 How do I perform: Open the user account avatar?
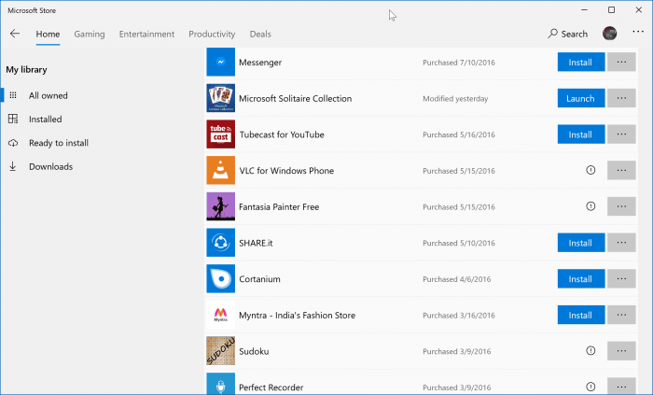pos(609,34)
